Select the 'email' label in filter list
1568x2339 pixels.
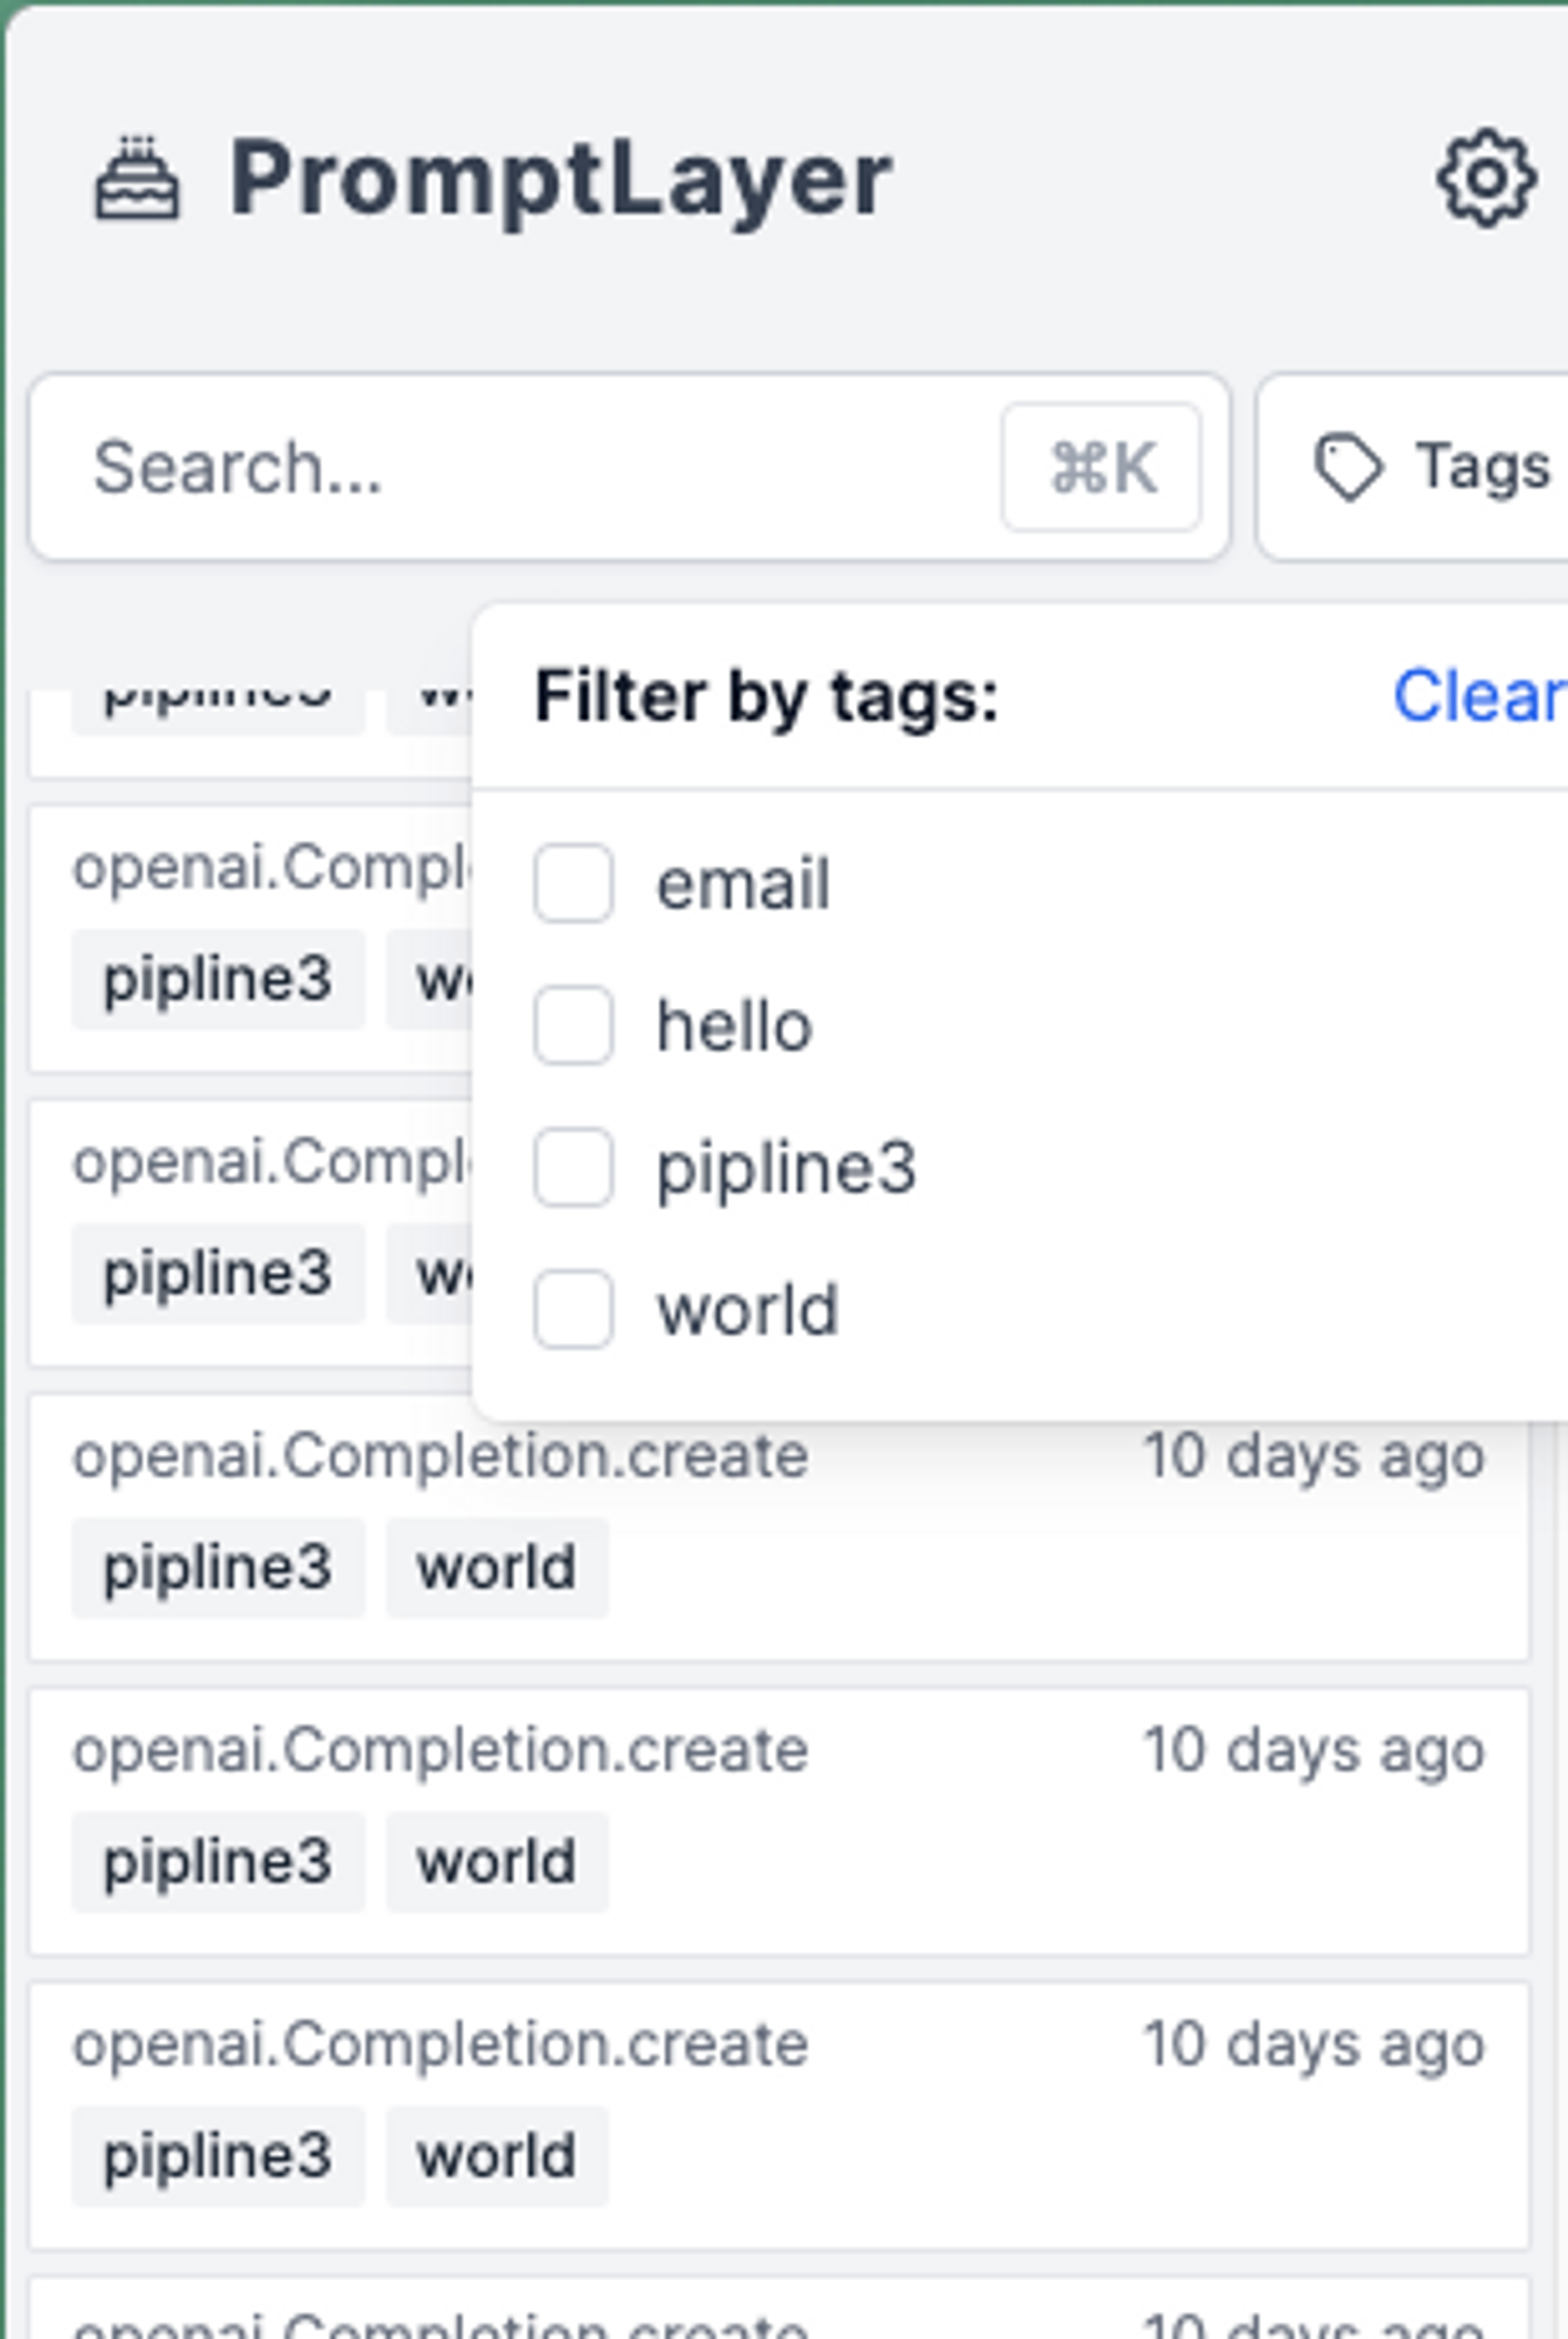[x=743, y=885]
